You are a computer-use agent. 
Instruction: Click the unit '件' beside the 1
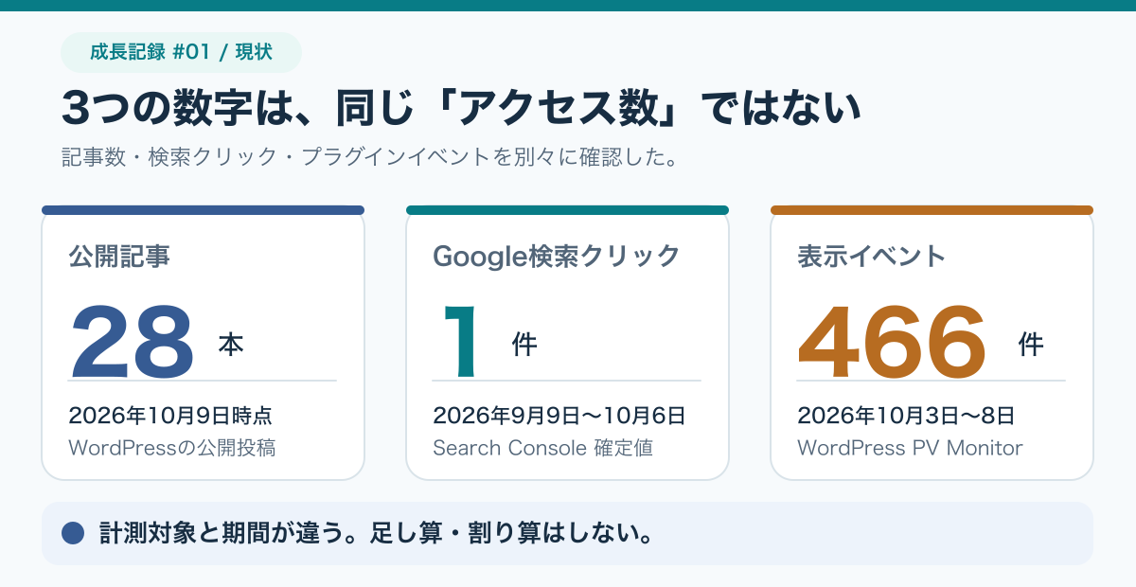[x=524, y=345]
